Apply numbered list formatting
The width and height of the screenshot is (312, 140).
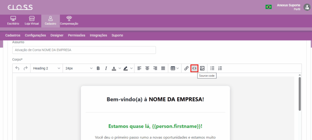(220, 68)
